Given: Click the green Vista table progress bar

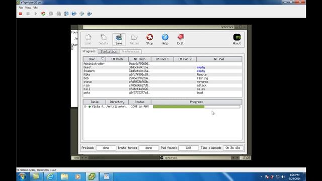Looking at the screenshot, I should tap(196, 107).
